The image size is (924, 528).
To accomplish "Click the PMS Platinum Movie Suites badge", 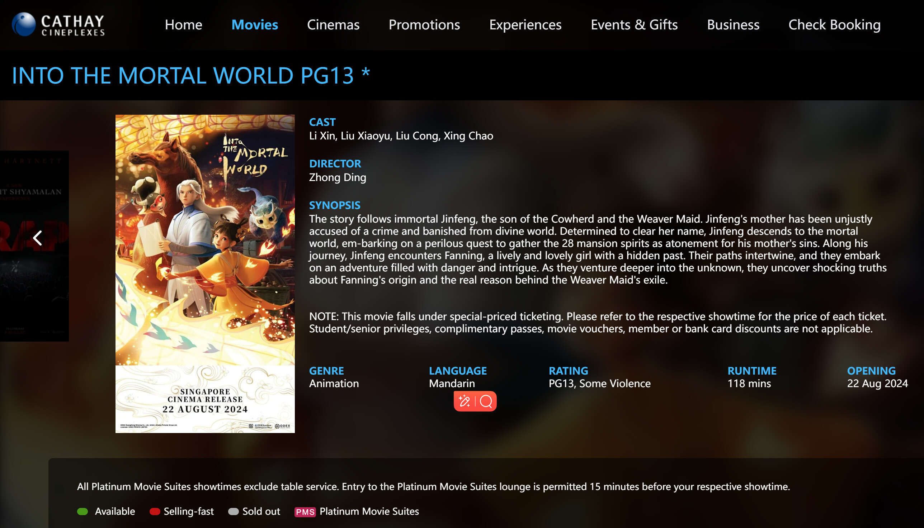I will point(305,512).
